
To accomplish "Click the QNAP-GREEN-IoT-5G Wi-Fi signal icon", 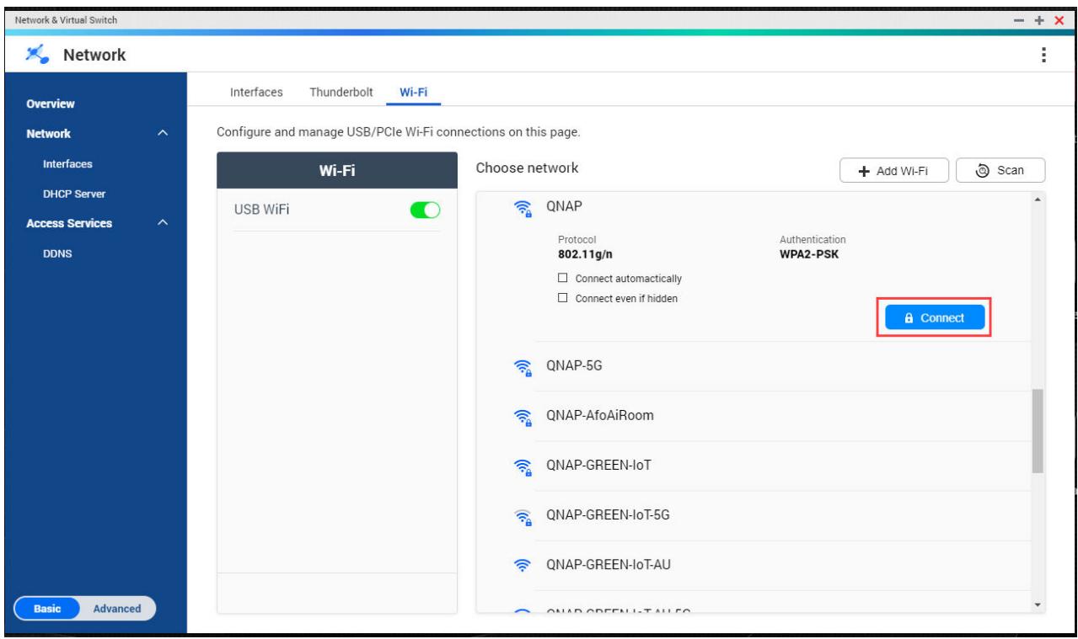I will click(523, 516).
